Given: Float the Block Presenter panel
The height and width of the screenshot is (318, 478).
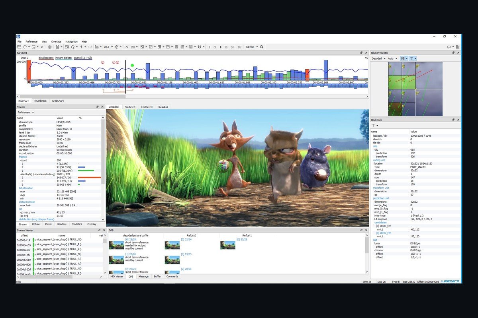Looking at the screenshot, I should click(453, 53).
